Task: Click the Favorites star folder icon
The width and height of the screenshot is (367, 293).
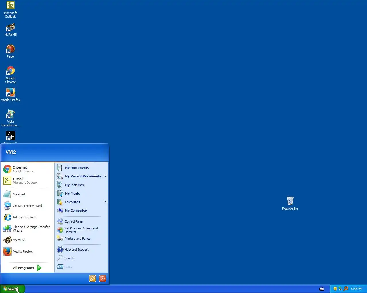Action: click(x=60, y=202)
